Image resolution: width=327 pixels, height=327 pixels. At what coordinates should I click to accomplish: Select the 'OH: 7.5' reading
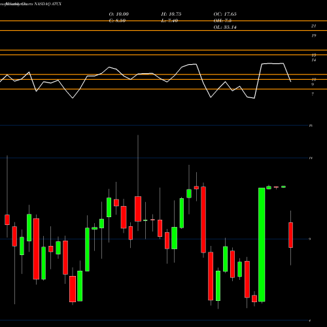click(x=222, y=21)
